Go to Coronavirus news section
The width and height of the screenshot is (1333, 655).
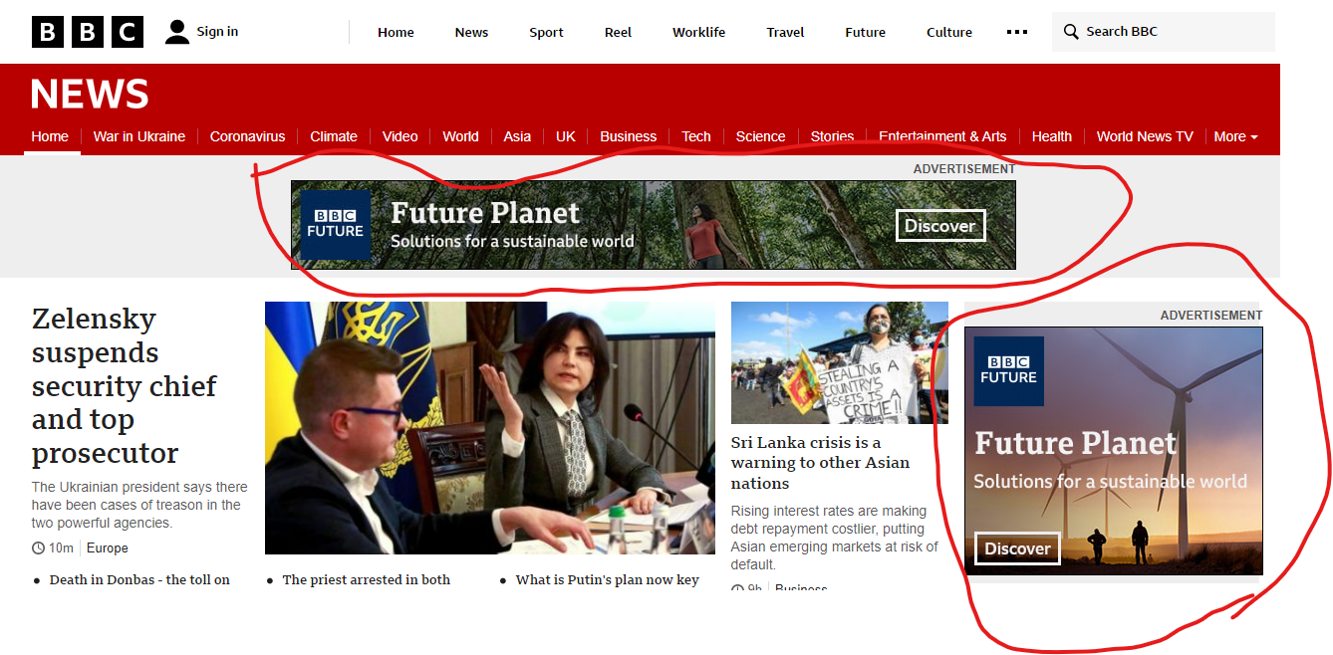pos(247,136)
